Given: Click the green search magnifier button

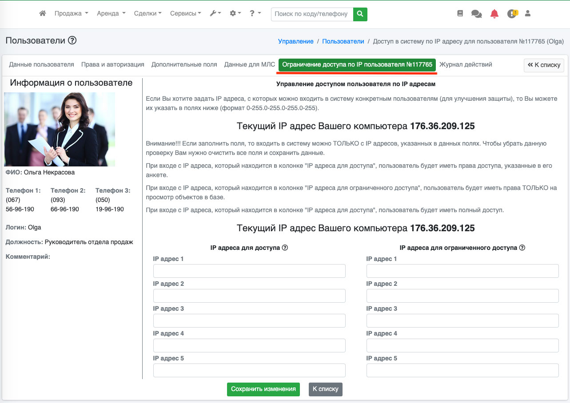Looking at the screenshot, I should (360, 14).
